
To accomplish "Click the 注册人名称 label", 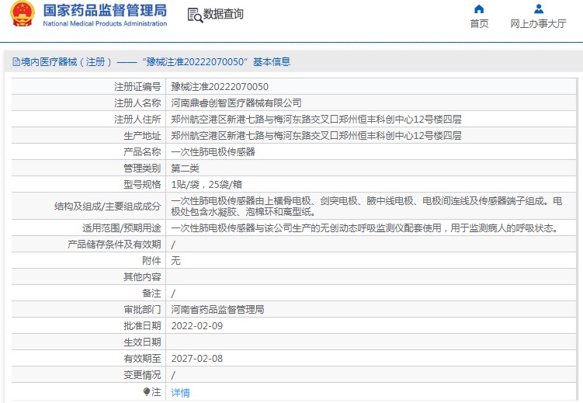I will [137, 103].
